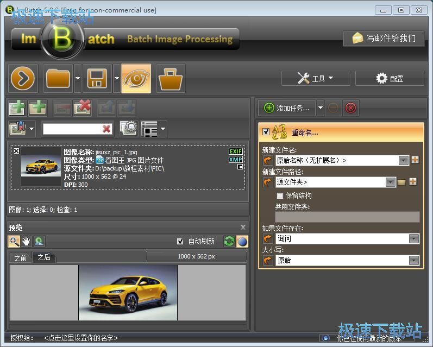Click XMP badge on jisuxz_pic_1.jpg
This screenshot has height=347, width=433.
[x=236, y=159]
